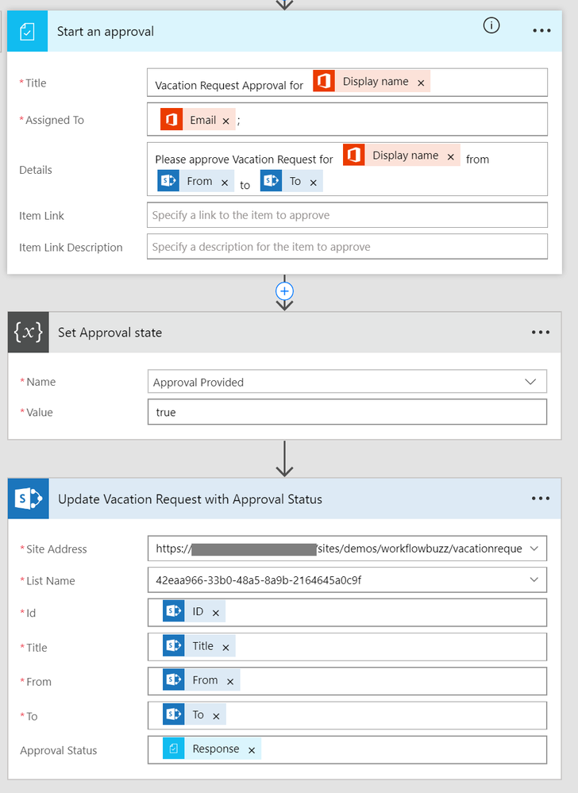Click the info icon on Start an approval

pyautogui.click(x=491, y=25)
